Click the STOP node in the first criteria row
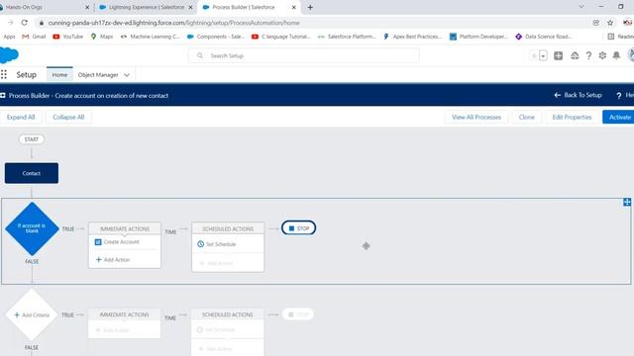This screenshot has height=356, width=634. click(299, 228)
